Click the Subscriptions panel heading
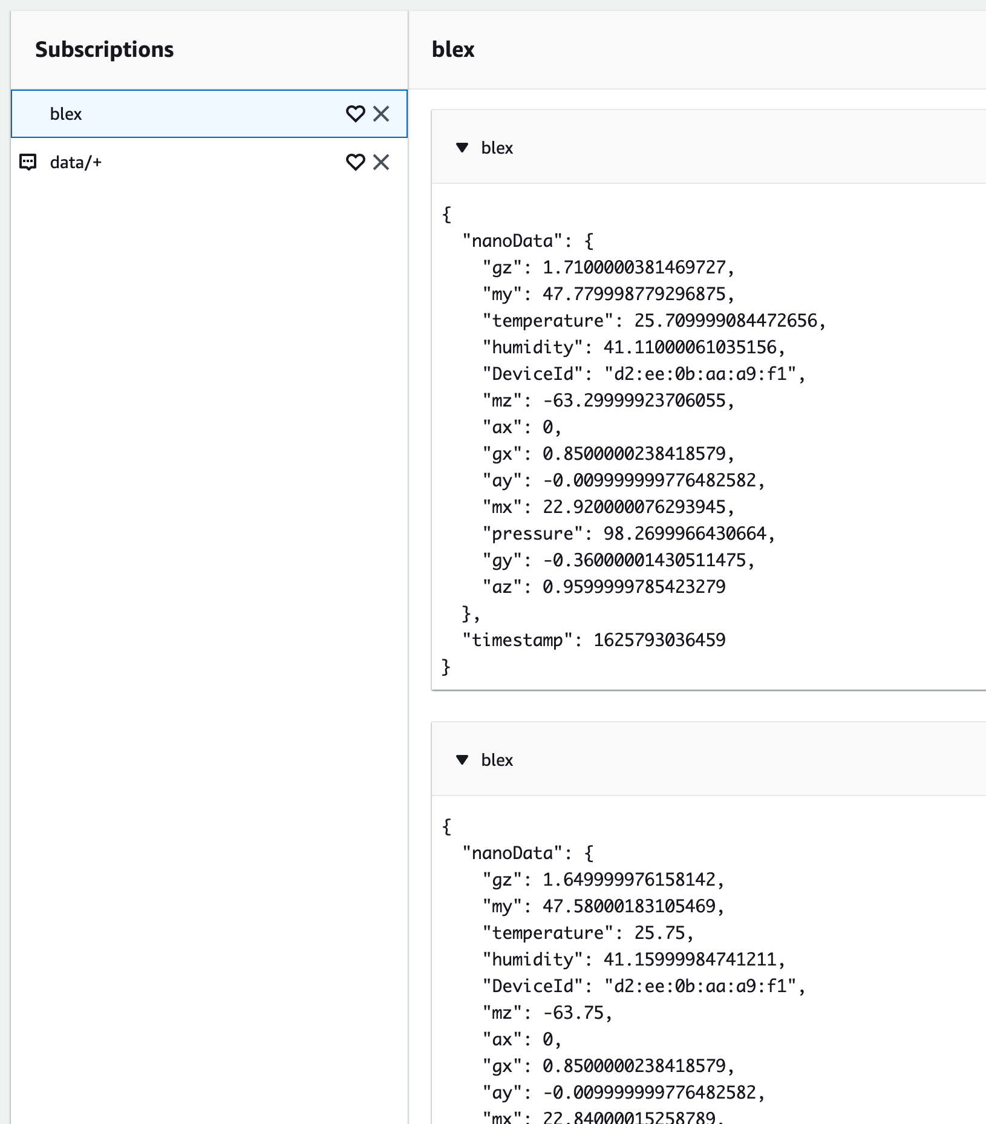Screen dimensions: 986x1124 104,50
